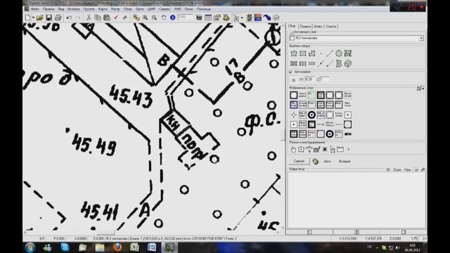This screenshot has width=450, height=253.
Task: Click the blue info circle icon
Action: coord(173,18)
